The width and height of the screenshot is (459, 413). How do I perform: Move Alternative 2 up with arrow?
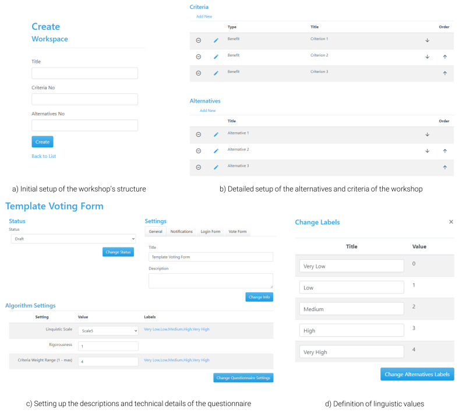click(x=445, y=151)
